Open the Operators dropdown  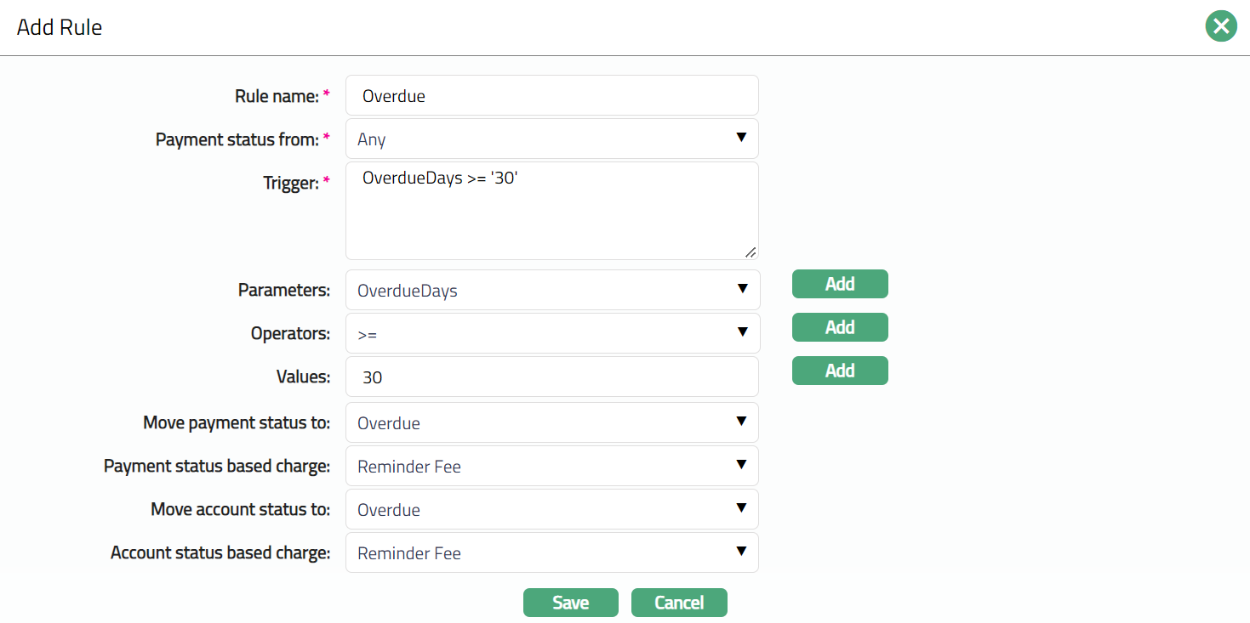tap(551, 334)
